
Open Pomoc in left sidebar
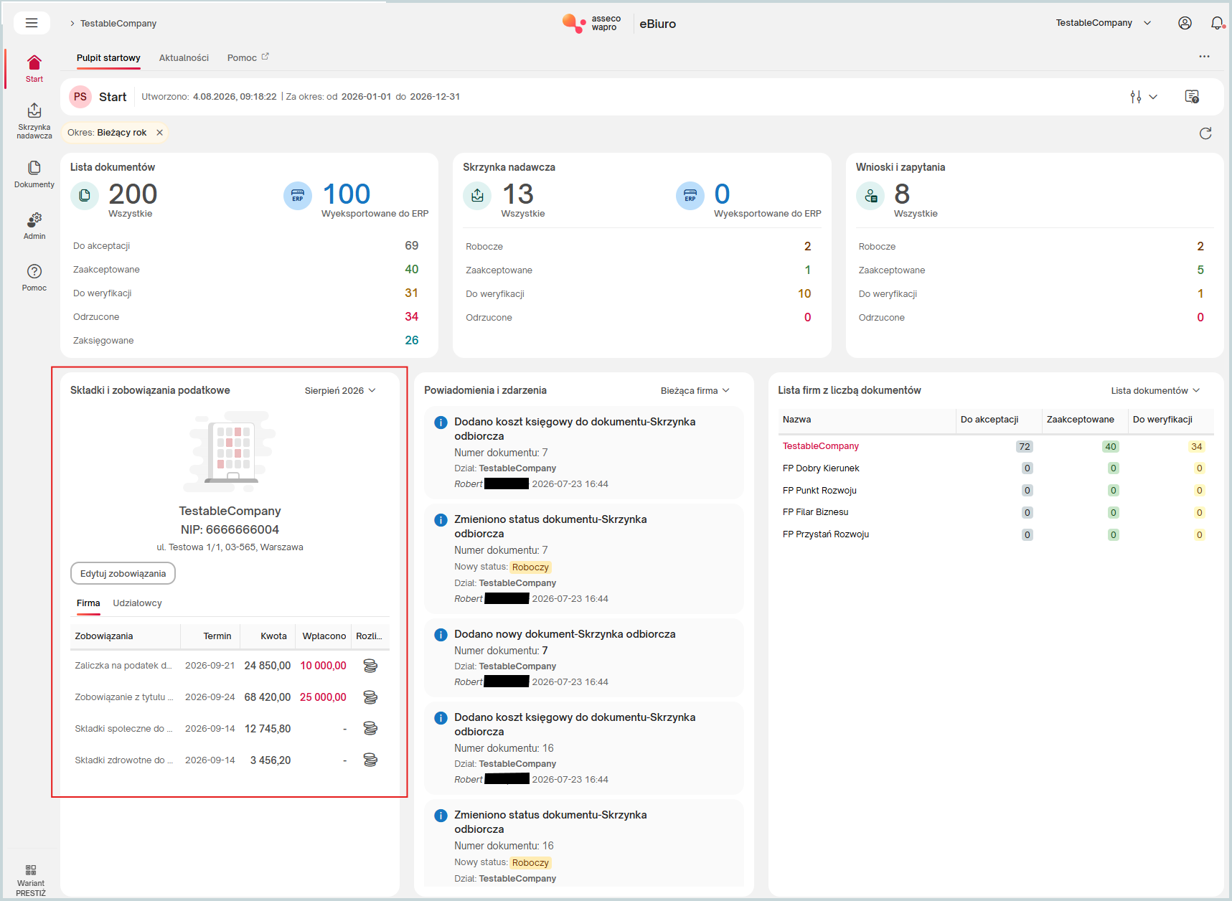[34, 278]
